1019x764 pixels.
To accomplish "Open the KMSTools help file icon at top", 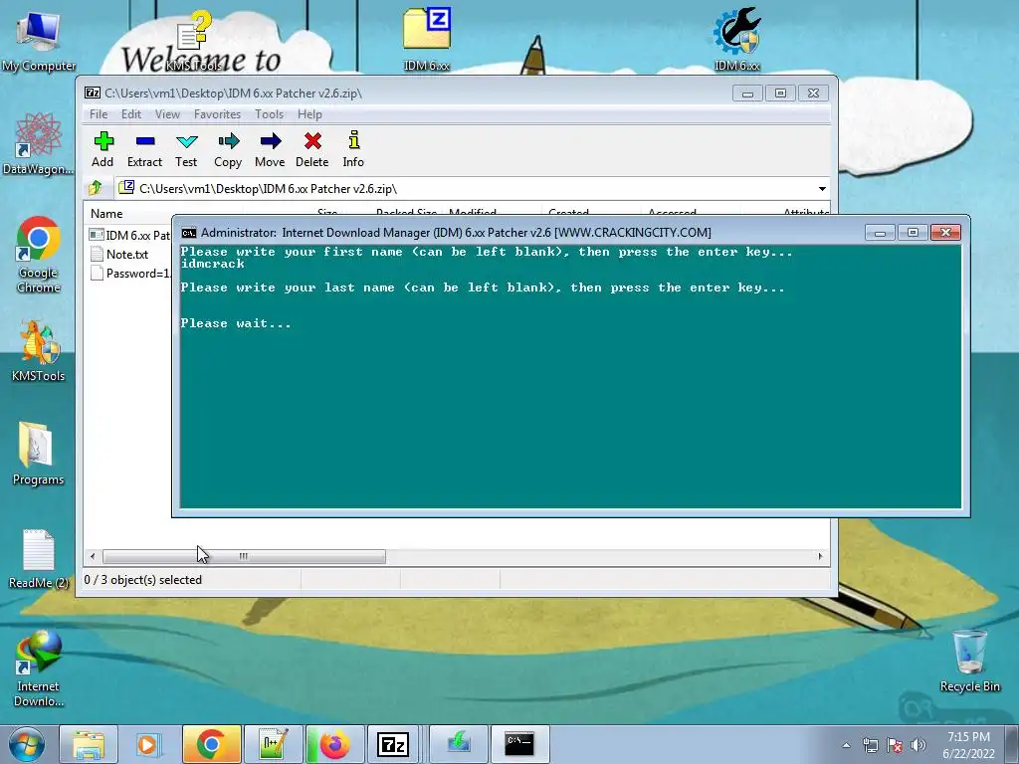I will [x=194, y=39].
